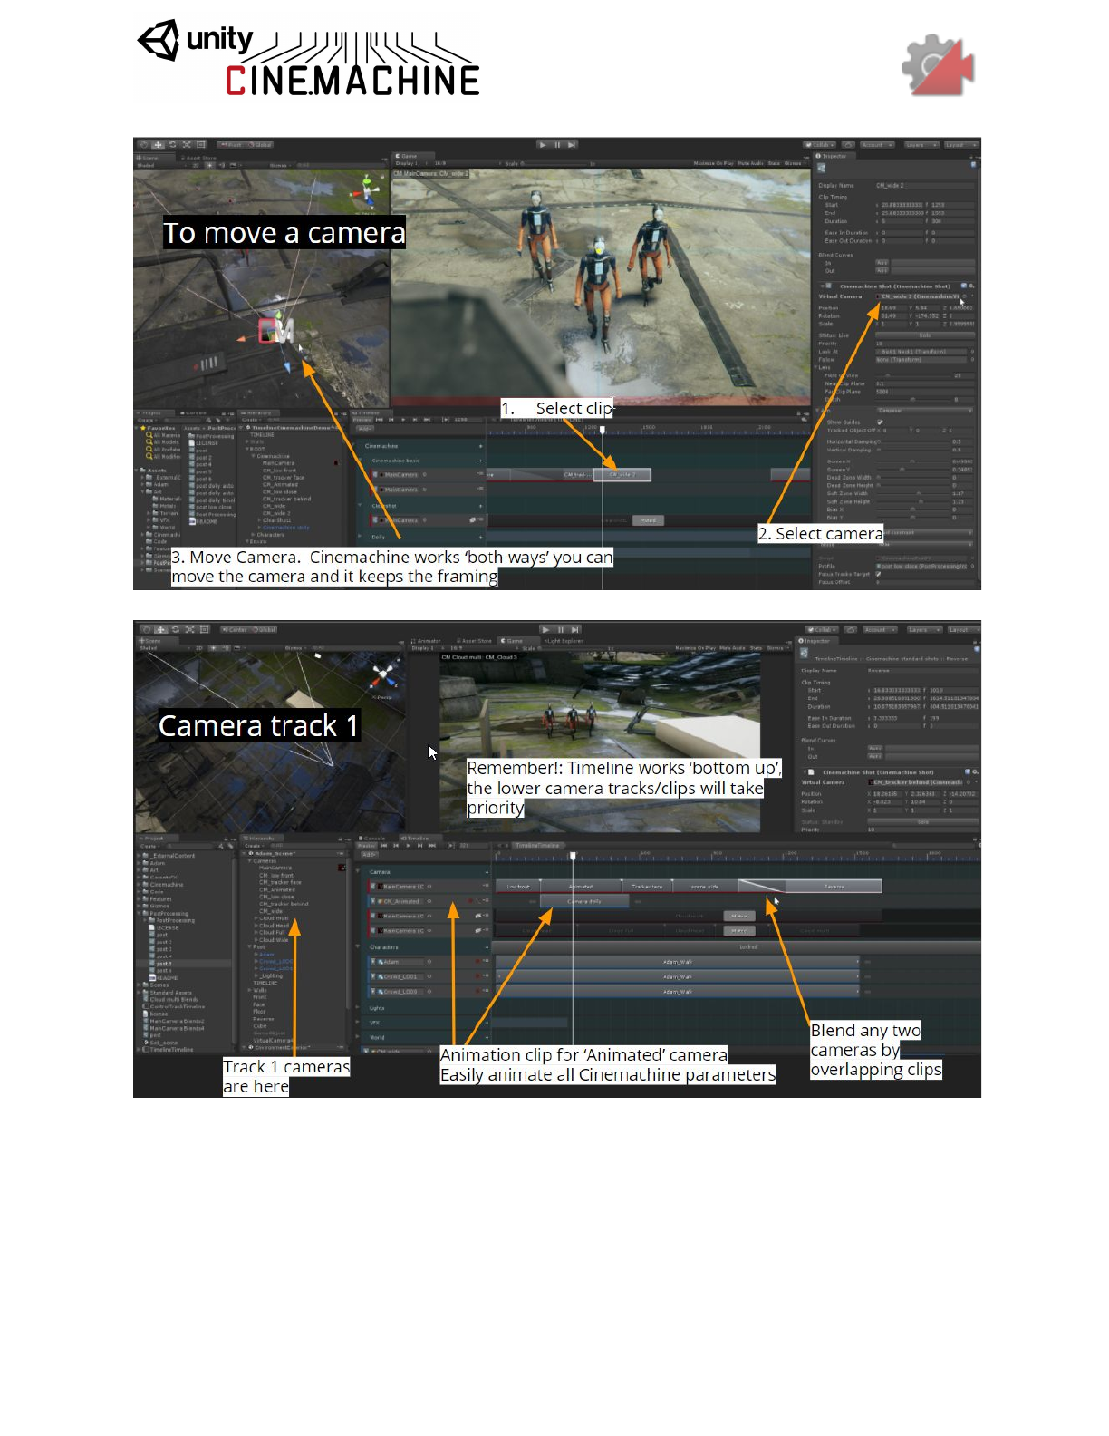Click the Solo button in the lower Inspector
The width and height of the screenshot is (1109, 1436).
pyautogui.click(x=922, y=821)
